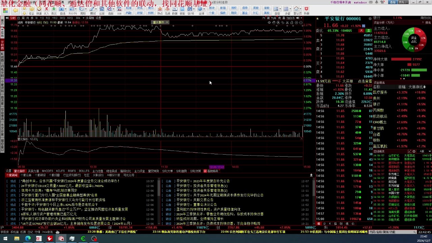Screen dimensions: 432x243
Task: Switch chart to 15分 period
Action: (x=54, y=18)
